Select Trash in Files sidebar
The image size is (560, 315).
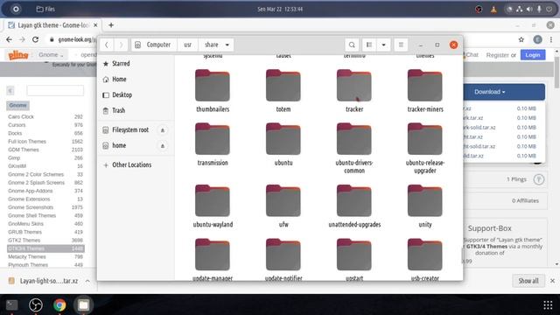coord(136,111)
